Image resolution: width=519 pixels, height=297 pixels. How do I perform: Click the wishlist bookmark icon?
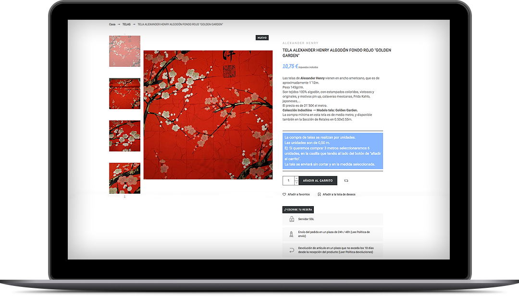[319, 194]
